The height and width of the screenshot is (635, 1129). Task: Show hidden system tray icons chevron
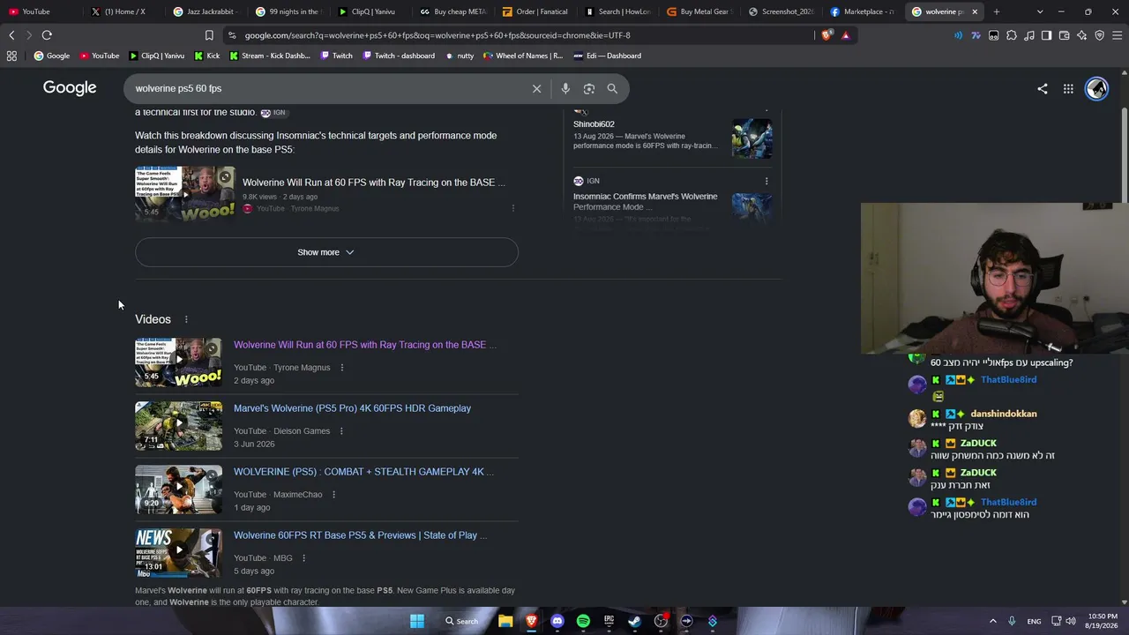tap(992, 621)
